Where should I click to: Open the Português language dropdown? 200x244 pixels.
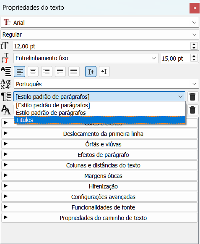click(106, 84)
